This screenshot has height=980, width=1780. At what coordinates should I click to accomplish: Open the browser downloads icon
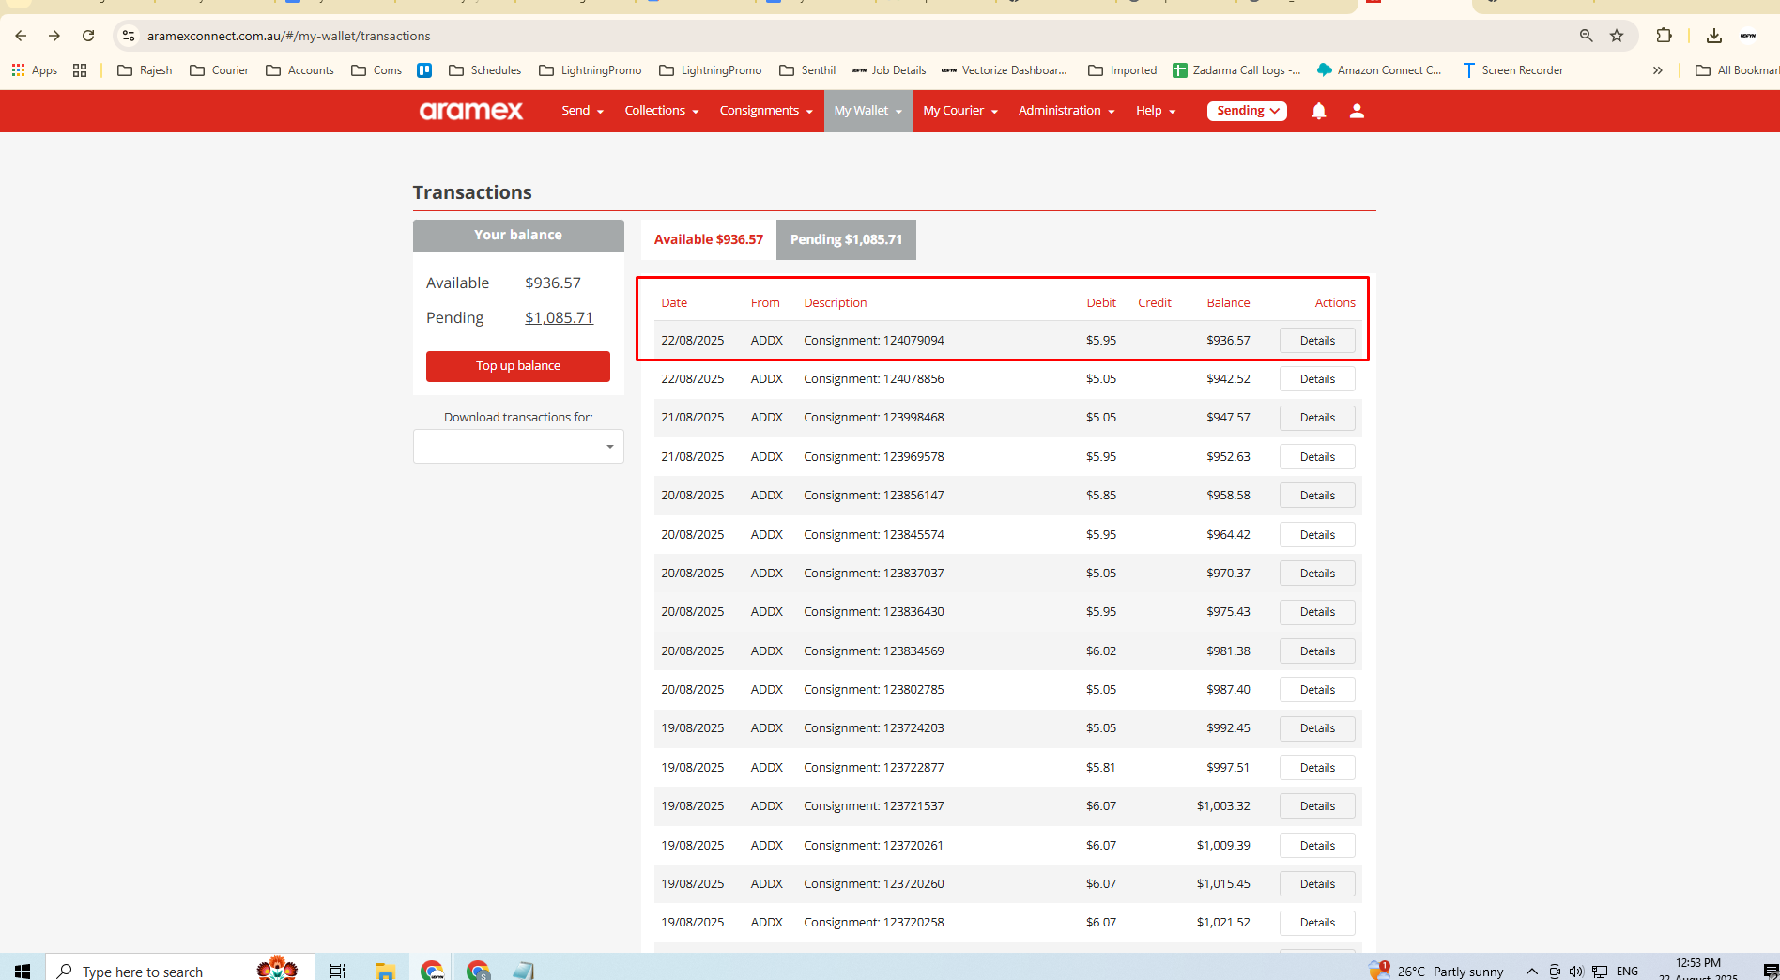click(x=1714, y=36)
